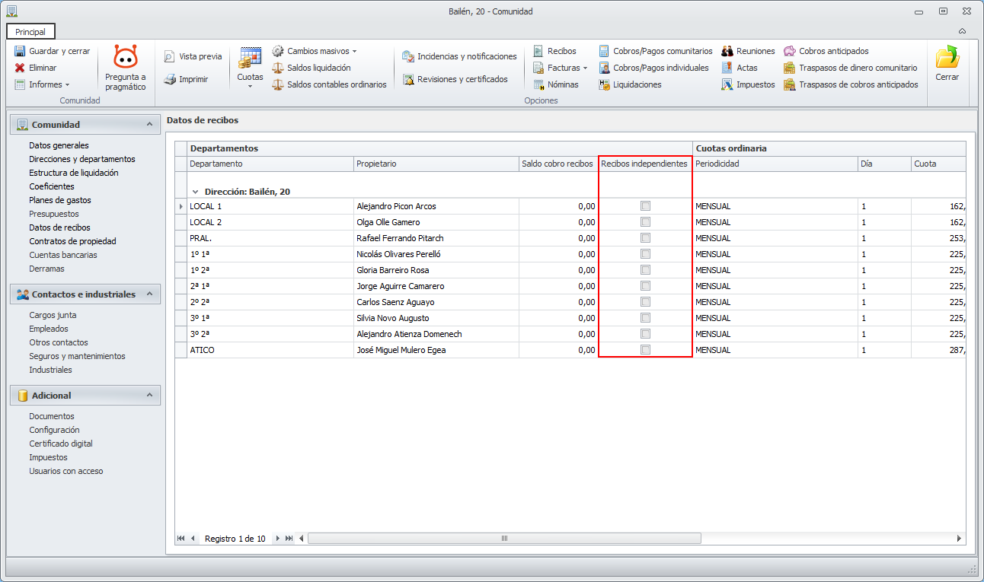Viewport: 984px width, 582px height.
Task: Open the Impuestos ribbon icon
Action: coord(727,84)
